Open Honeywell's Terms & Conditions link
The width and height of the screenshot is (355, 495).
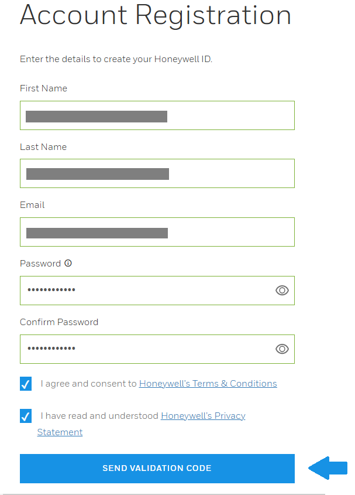click(208, 384)
